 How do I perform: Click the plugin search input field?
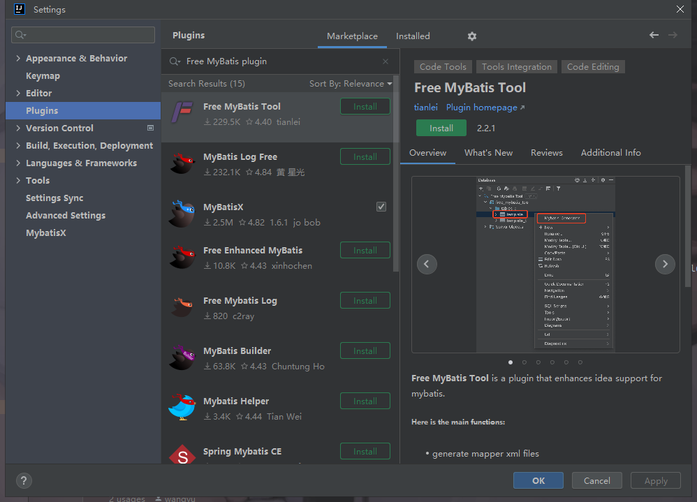pyautogui.click(x=280, y=61)
